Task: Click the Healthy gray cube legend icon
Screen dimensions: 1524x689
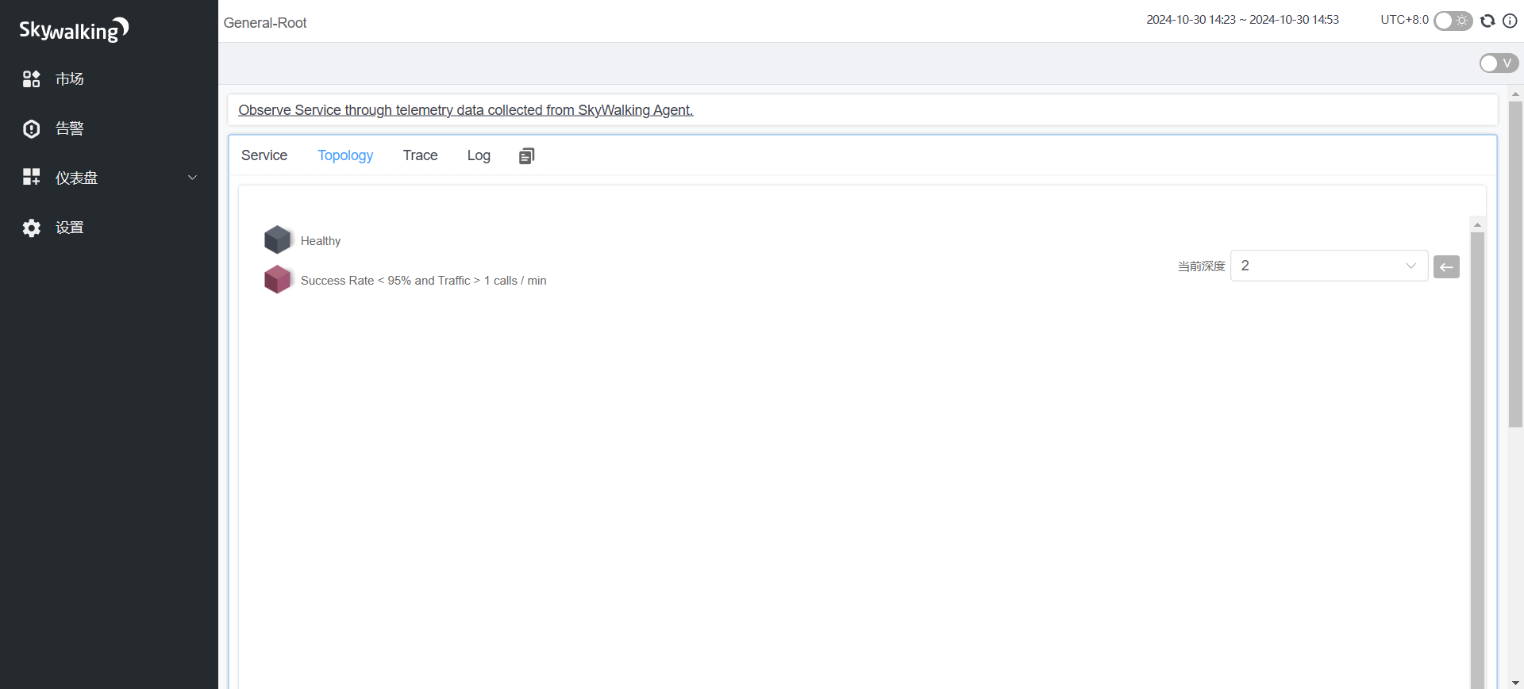Action: pyautogui.click(x=277, y=239)
